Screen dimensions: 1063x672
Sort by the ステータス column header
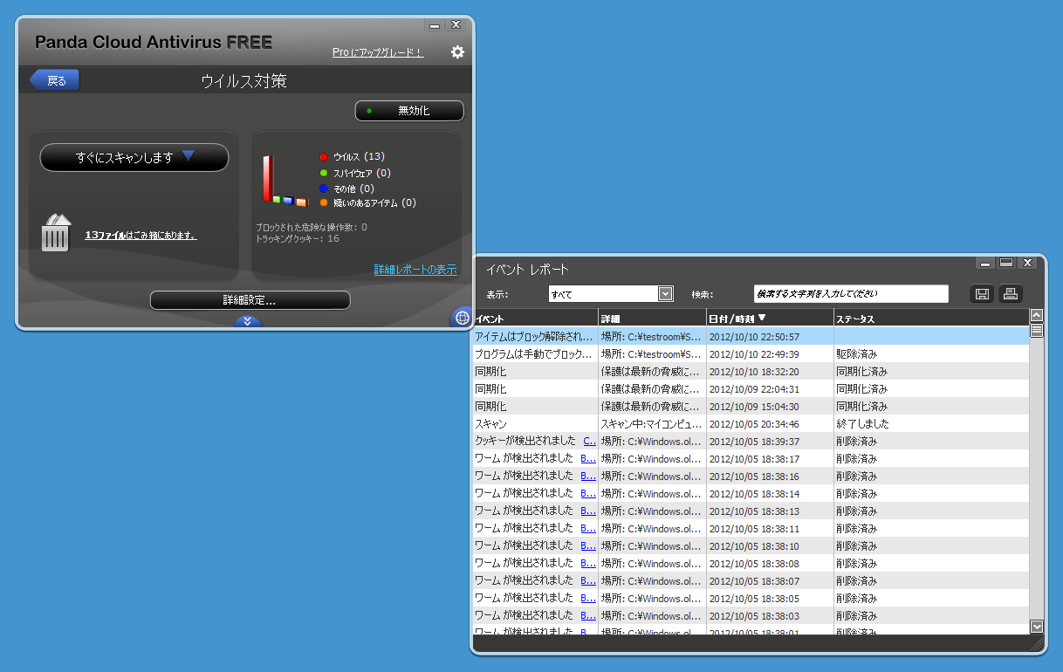coord(931,319)
